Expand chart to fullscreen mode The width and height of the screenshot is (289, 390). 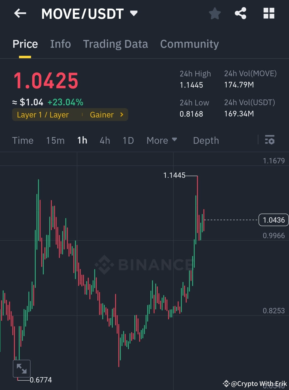click(21, 368)
